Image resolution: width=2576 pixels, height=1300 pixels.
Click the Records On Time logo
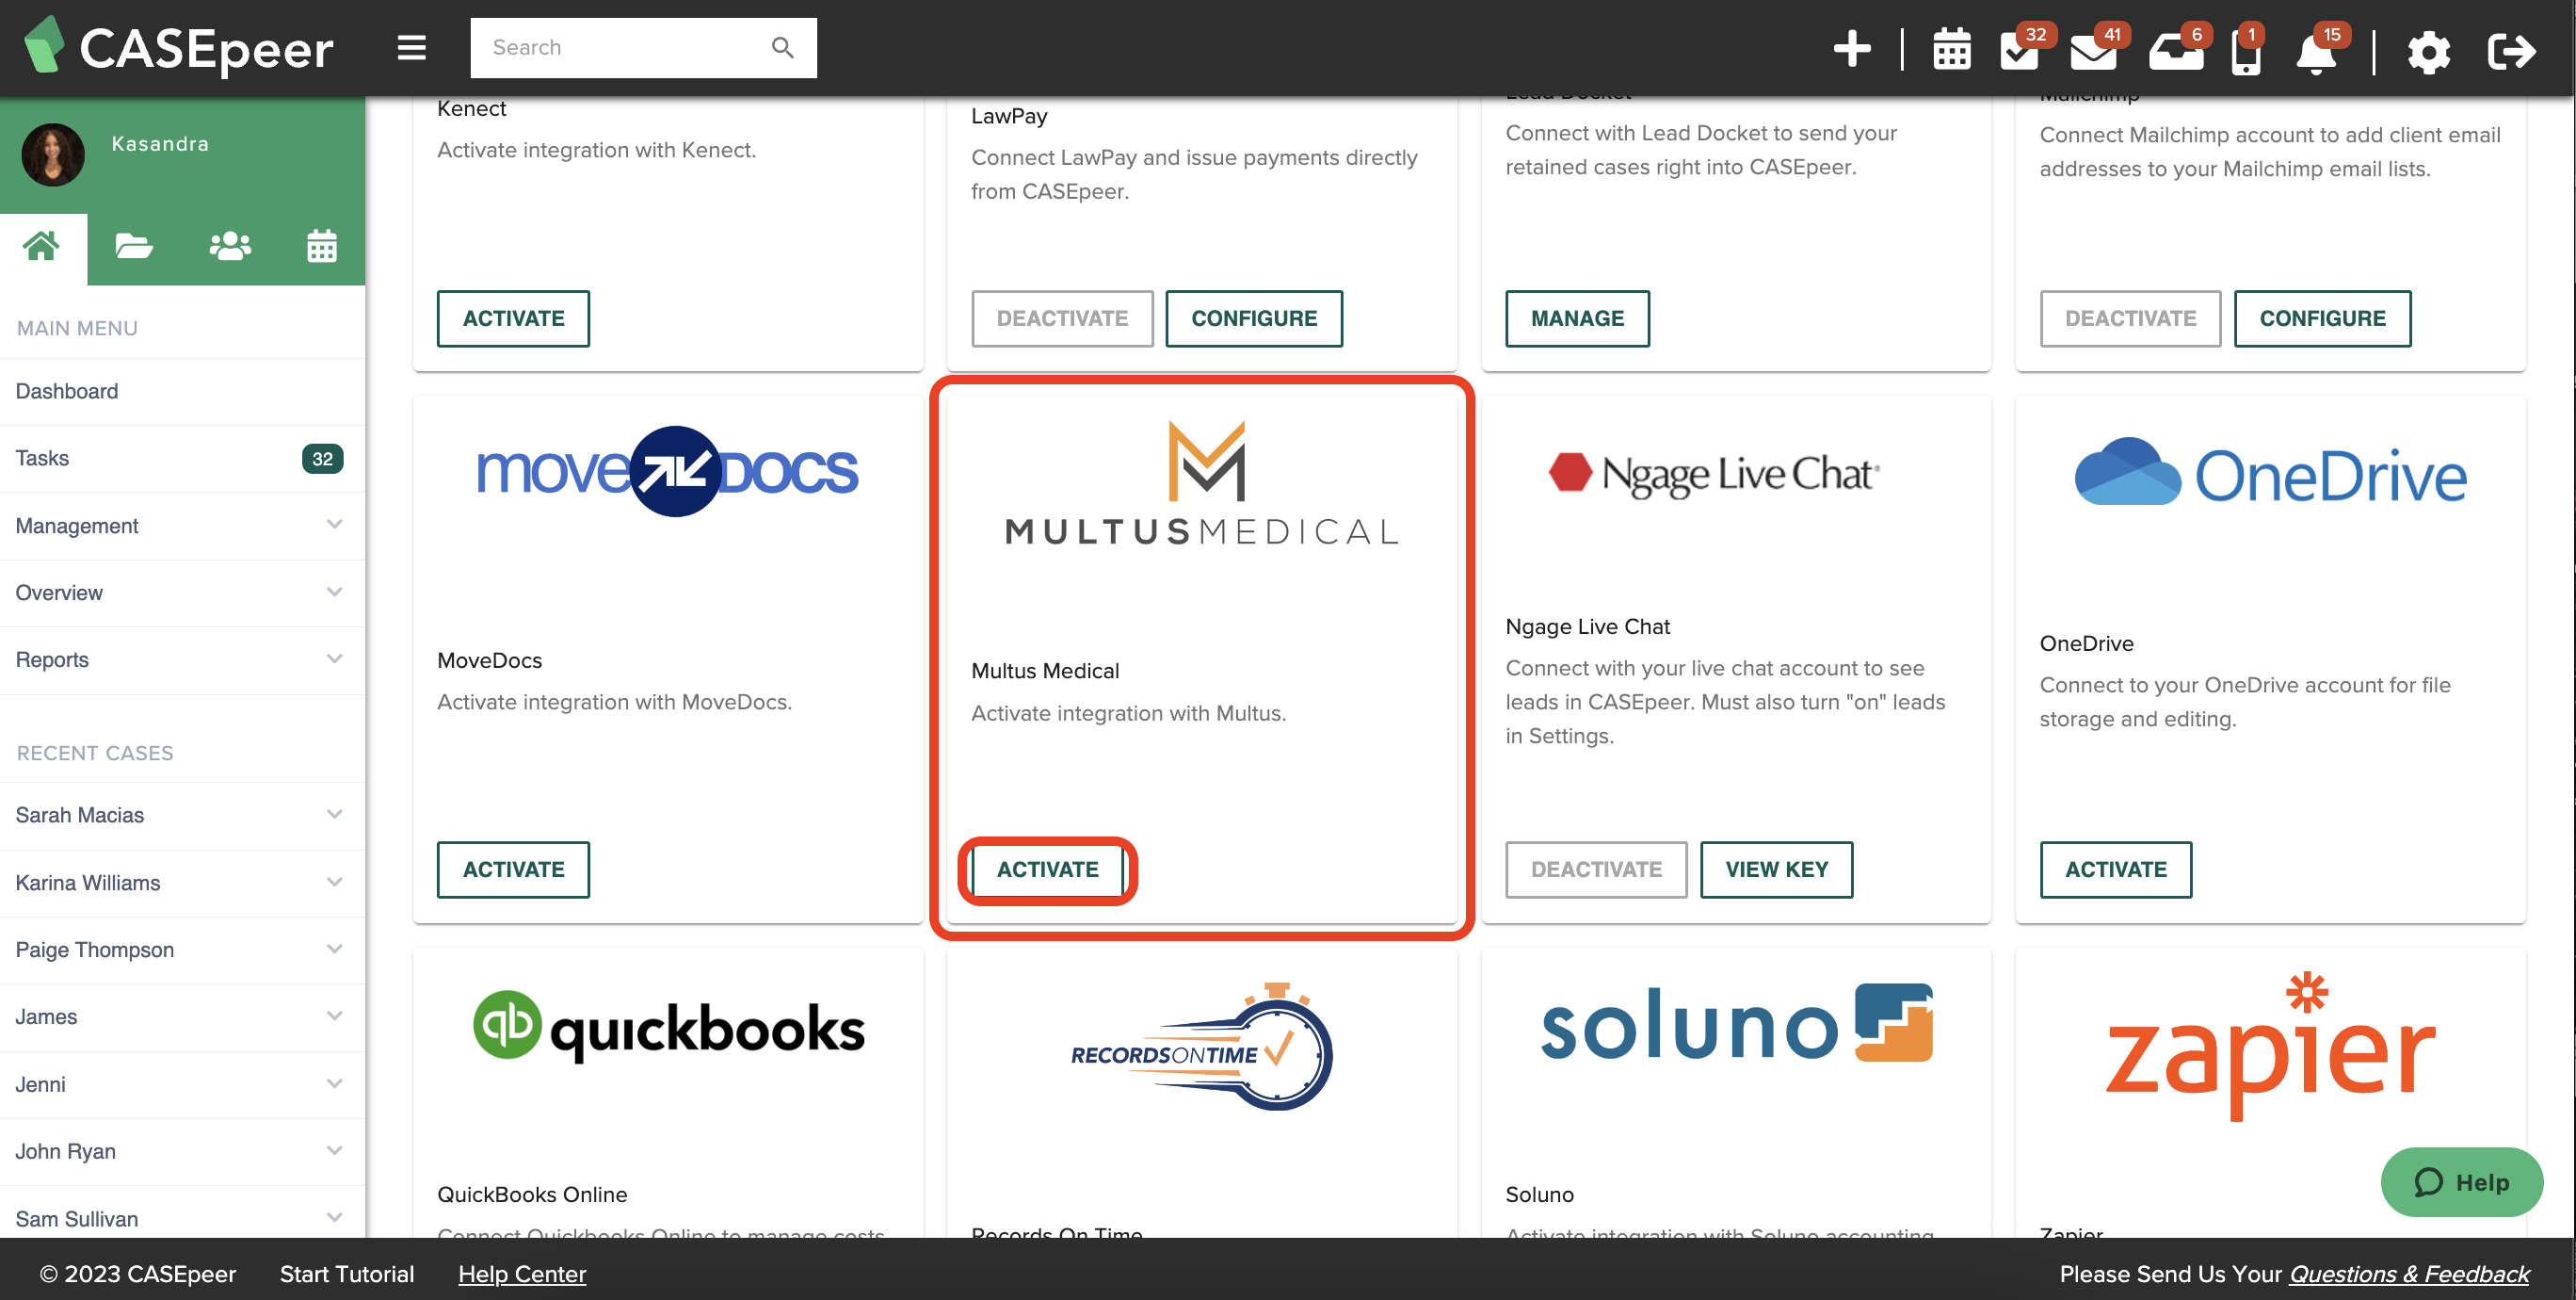(x=1202, y=1048)
